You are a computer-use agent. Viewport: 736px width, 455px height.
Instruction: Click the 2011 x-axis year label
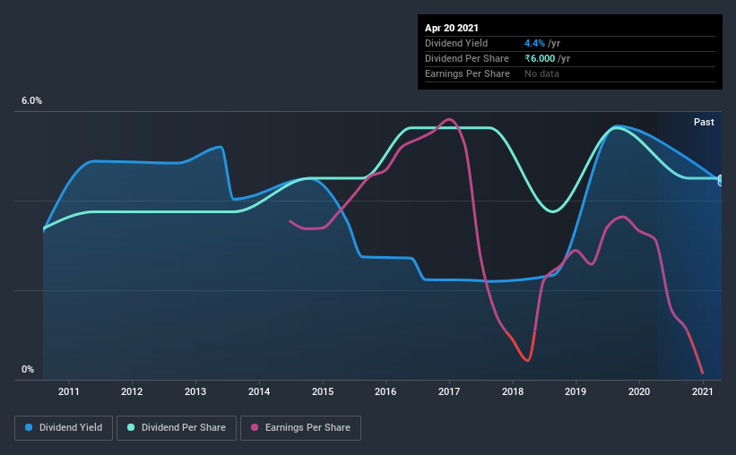coord(68,391)
